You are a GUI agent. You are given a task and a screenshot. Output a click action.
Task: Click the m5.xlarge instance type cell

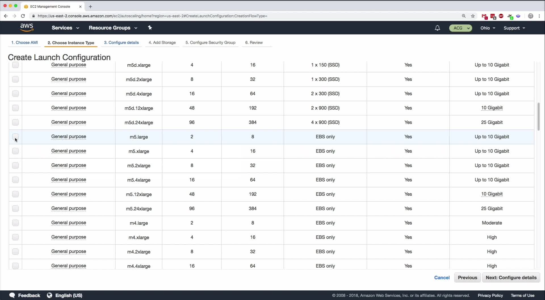[139, 151]
